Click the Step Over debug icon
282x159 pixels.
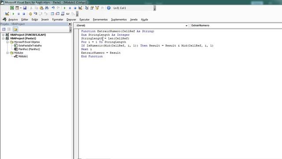pyautogui.click(x=41, y=14)
